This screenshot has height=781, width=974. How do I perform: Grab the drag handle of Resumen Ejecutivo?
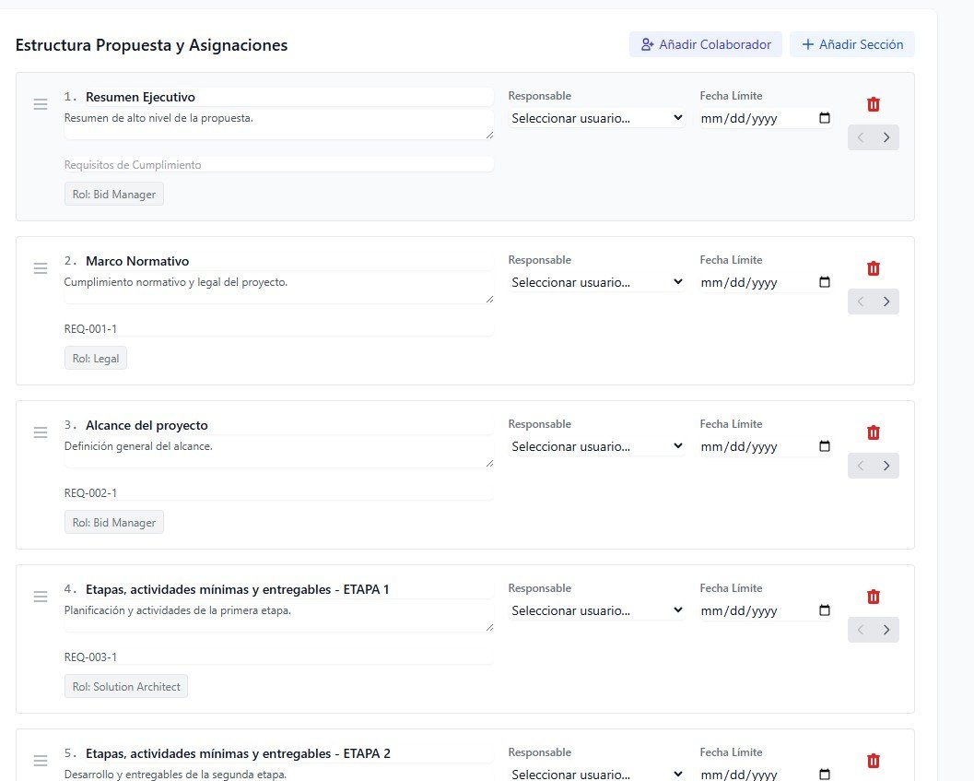point(41,104)
